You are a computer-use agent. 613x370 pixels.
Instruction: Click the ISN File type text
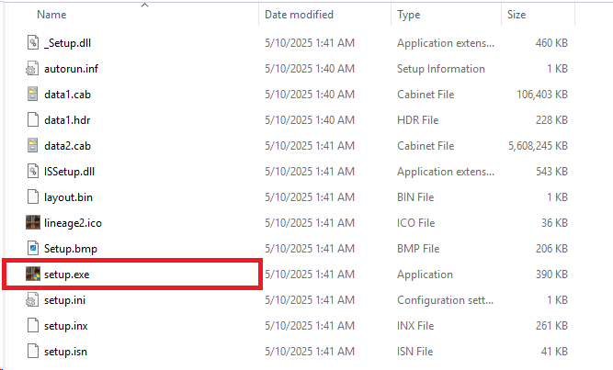415,352
